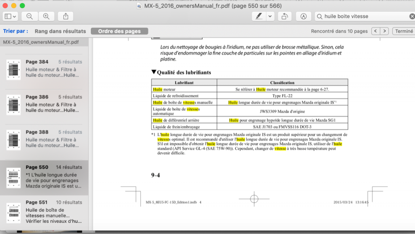This screenshot has width=415, height=234.
Task: Zoom out of the PDF page
Action: (x=30, y=16)
